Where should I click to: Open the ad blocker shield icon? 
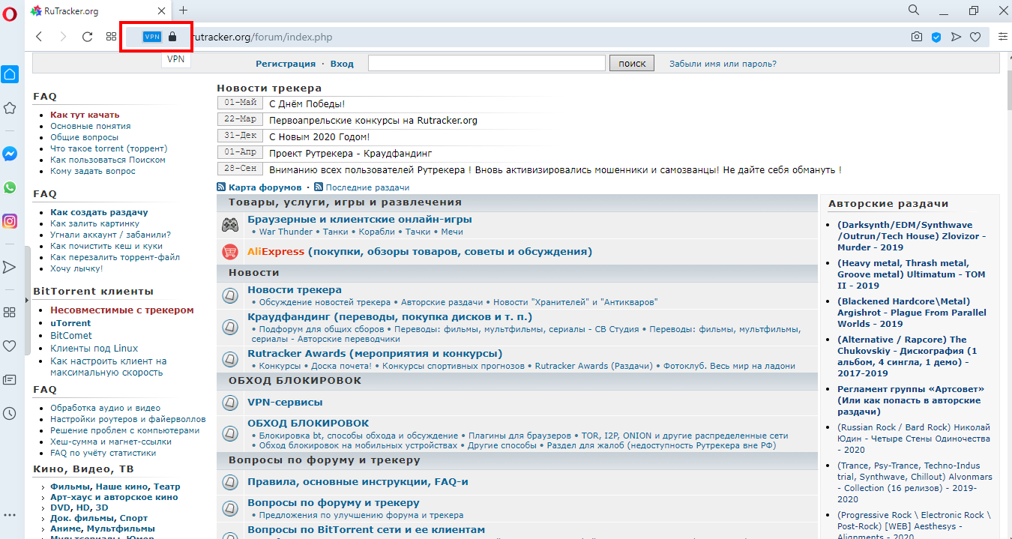pos(936,37)
